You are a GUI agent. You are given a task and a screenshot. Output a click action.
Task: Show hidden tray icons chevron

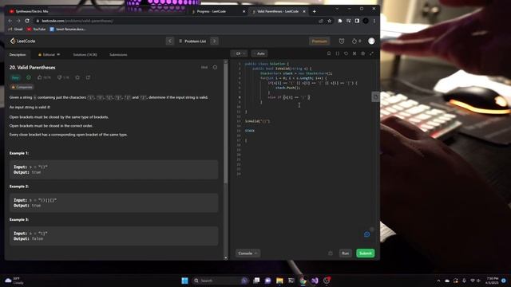(438, 281)
